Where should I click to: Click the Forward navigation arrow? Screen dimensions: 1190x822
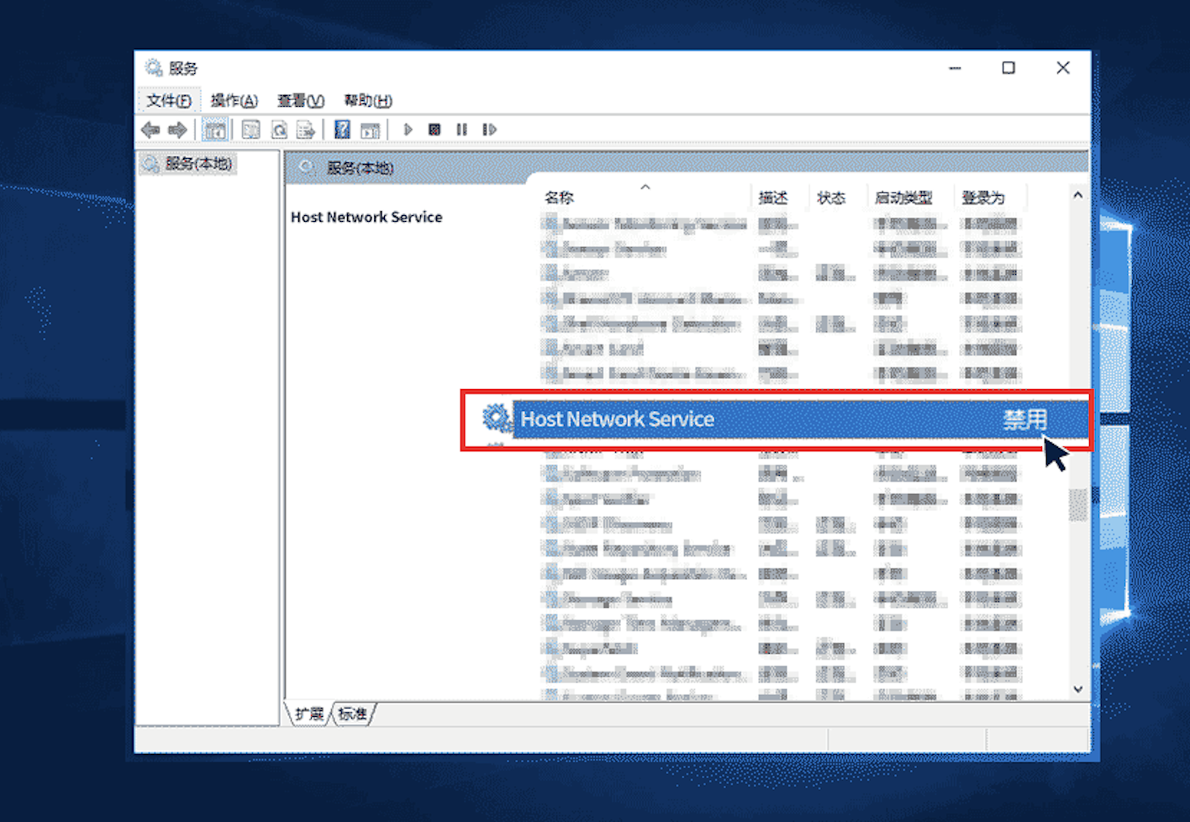(x=177, y=129)
